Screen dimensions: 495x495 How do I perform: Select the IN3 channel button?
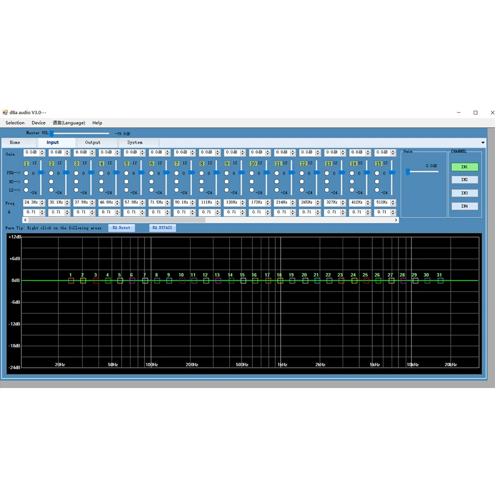tap(464, 193)
